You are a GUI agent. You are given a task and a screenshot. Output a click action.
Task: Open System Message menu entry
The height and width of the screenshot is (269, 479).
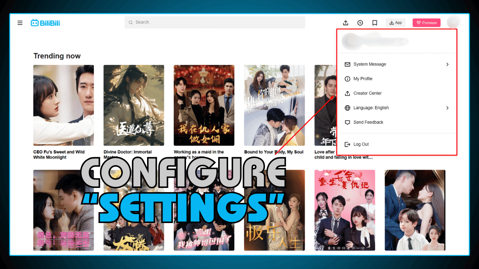(397, 64)
